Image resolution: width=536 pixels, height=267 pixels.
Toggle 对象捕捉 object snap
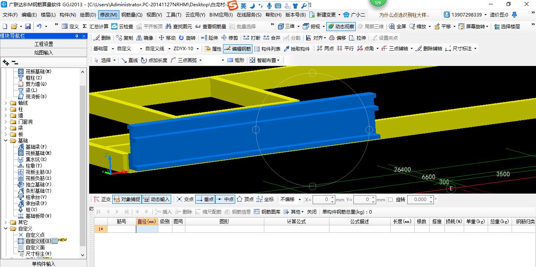(126, 199)
